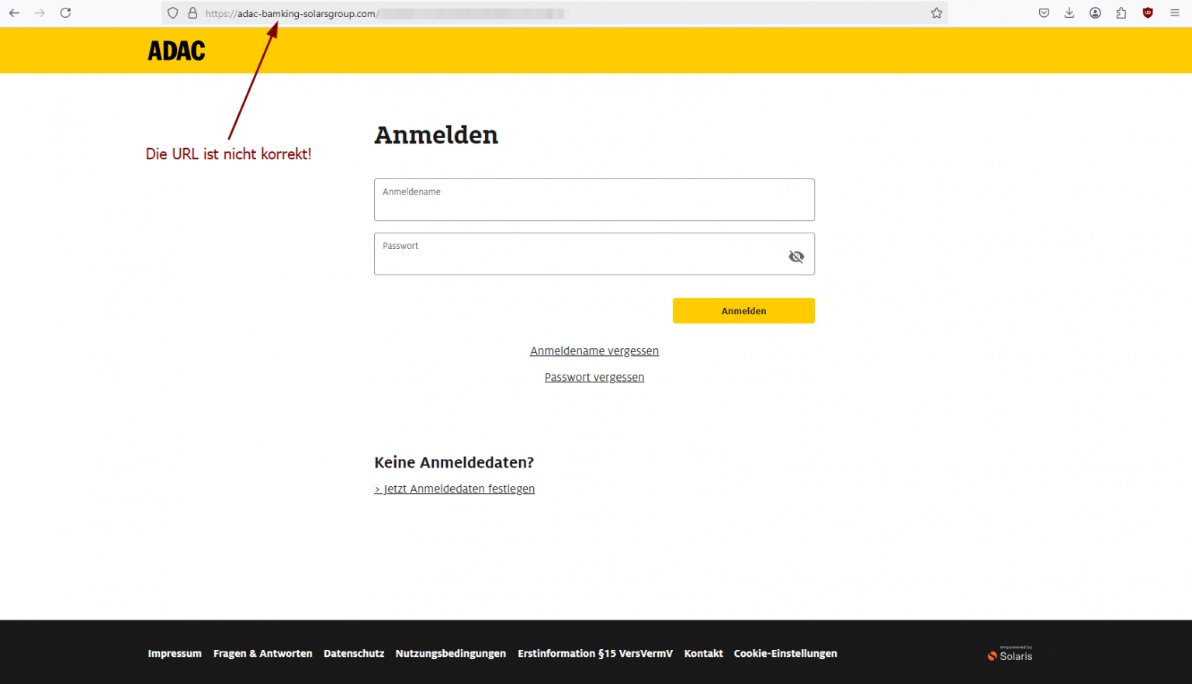This screenshot has height=684, width=1192.
Task: Open Cookie-Einstellungen in the footer
Action: coord(785,653)
